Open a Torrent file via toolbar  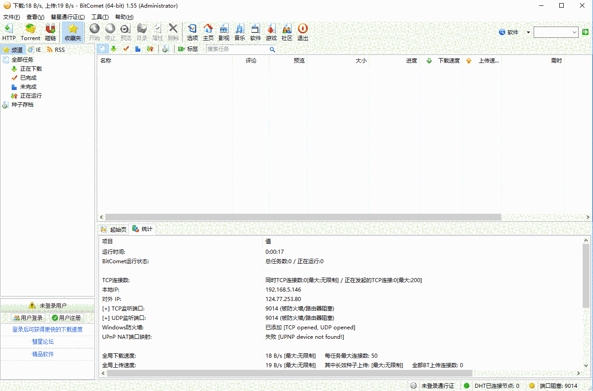click(x=30, y=31)
